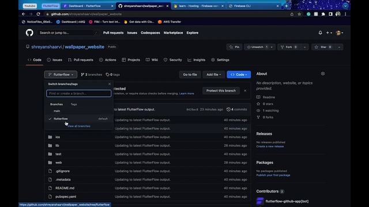
Task: Open the Security repository tab
Action: coord(173,60)
